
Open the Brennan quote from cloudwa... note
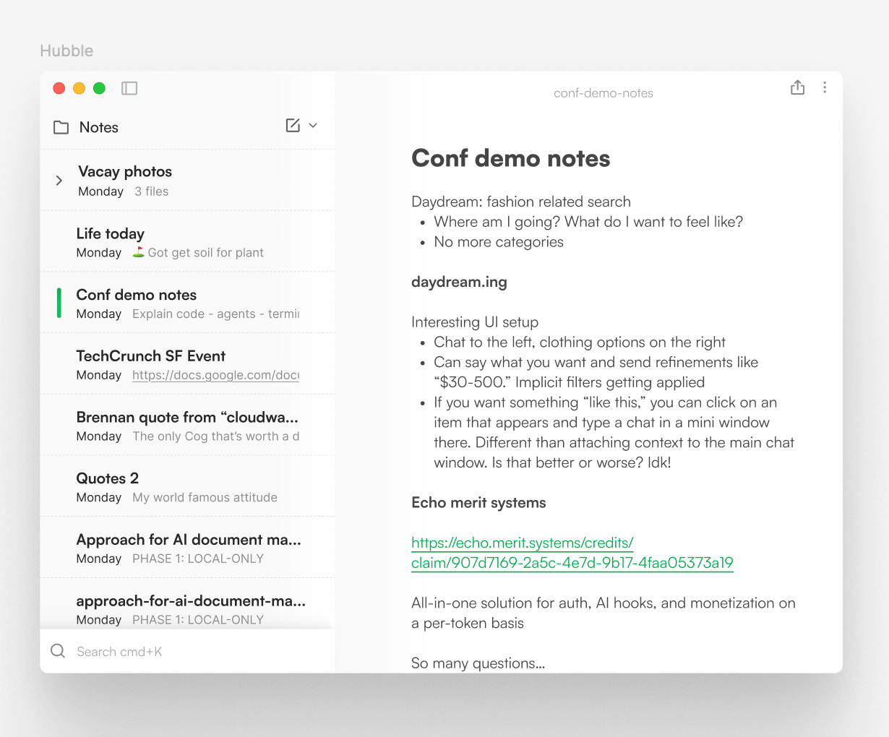coord(188,426)
